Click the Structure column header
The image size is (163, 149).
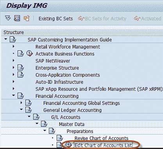14,32
